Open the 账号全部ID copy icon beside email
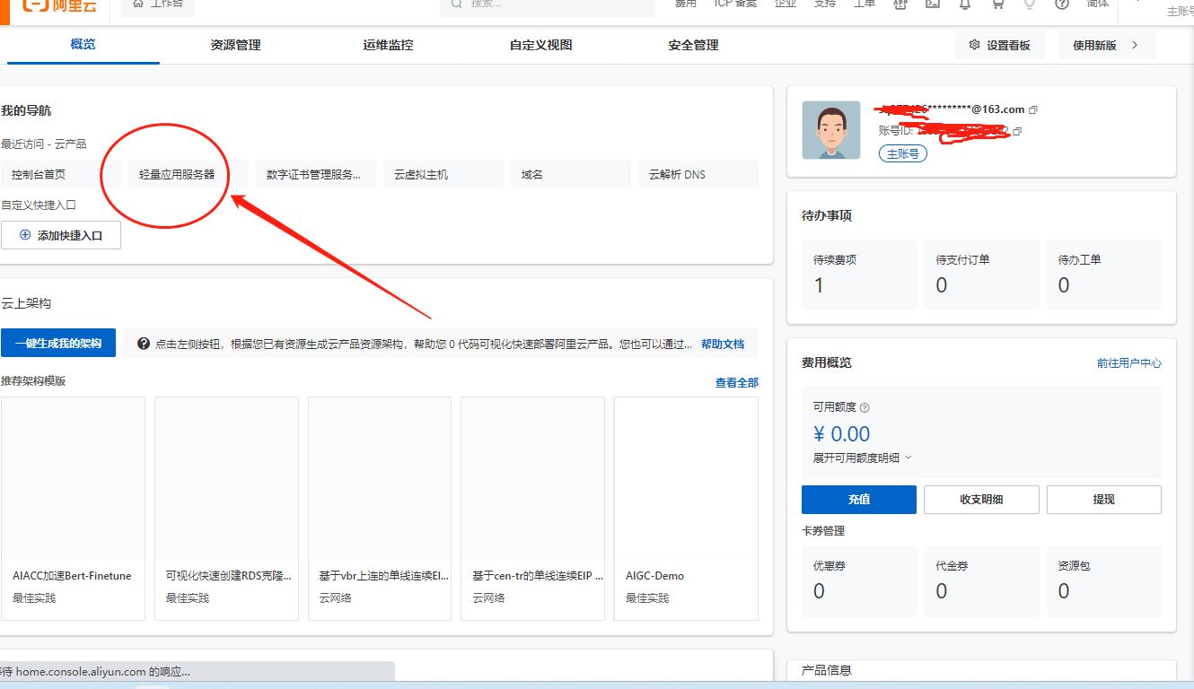This screenshot has height=689, width=1194. point(1033,109)
